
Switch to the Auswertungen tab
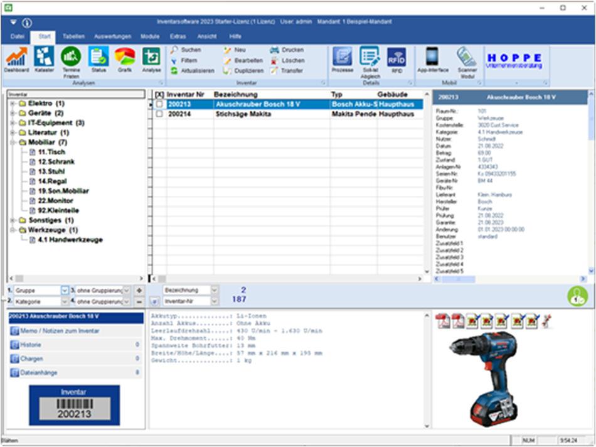click(x=112, y=36)
